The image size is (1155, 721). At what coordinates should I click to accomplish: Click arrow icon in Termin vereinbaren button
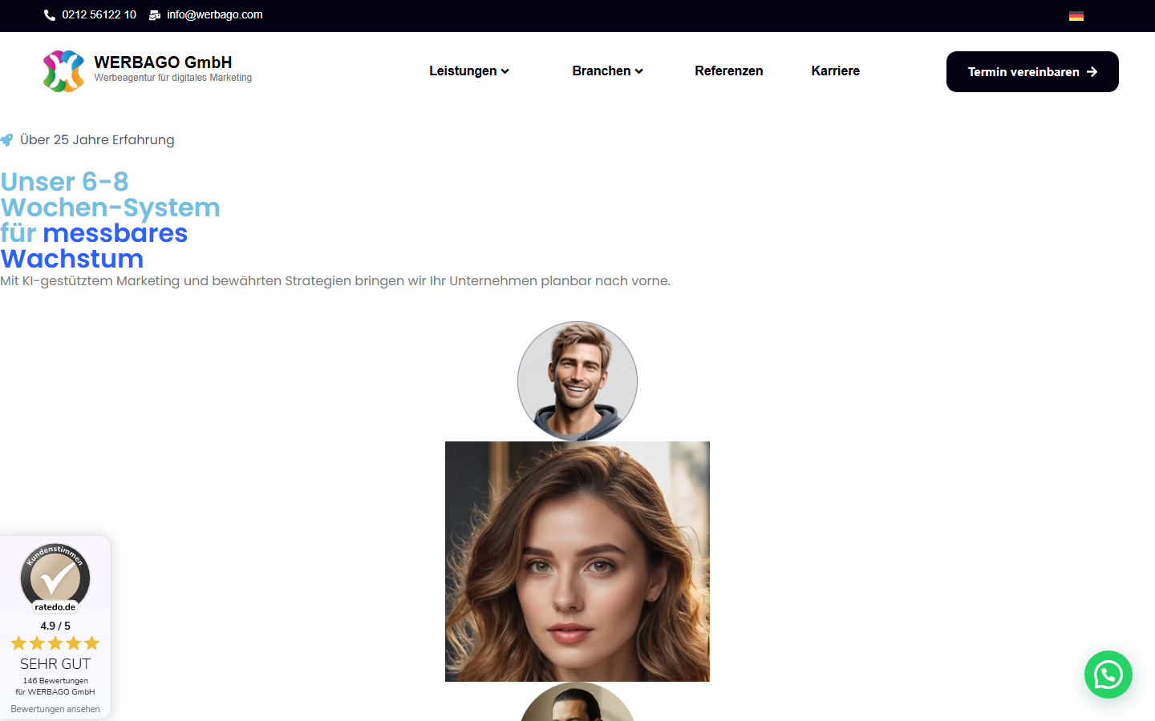(x=1092, y=72)
